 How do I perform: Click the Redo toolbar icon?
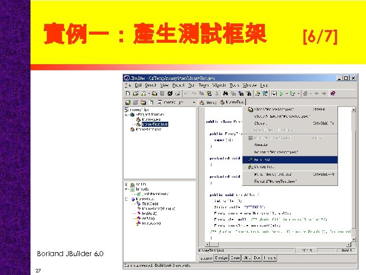coord(194,94)
